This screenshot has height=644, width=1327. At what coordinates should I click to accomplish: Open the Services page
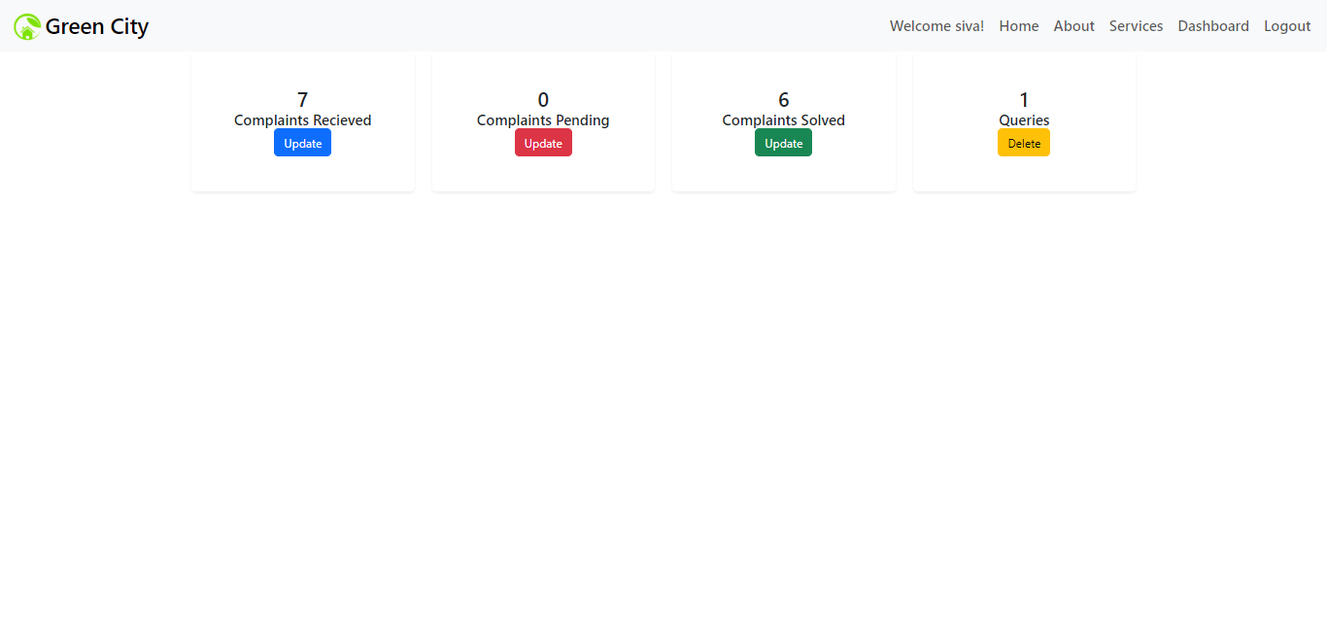(1136, 26)
